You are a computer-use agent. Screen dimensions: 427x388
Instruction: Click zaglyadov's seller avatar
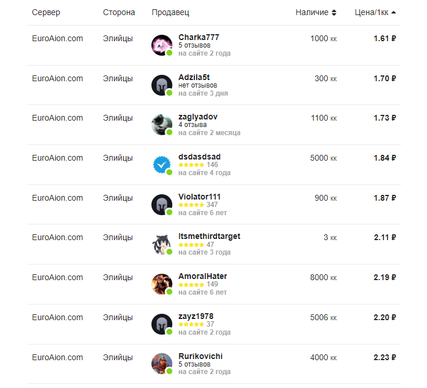coord(162,125)
